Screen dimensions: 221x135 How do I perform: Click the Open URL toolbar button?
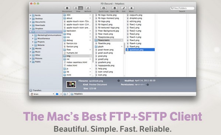click(x=115, y=8)
